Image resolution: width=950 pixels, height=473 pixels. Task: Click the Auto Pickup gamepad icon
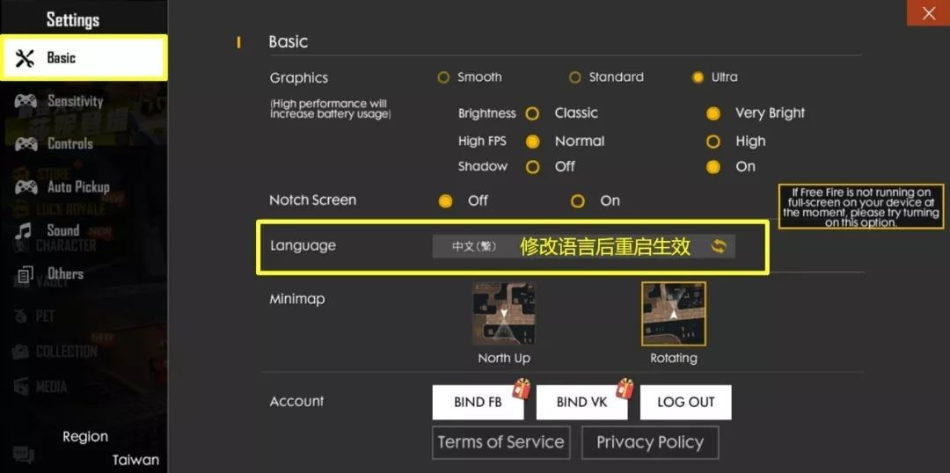point(26,186)
